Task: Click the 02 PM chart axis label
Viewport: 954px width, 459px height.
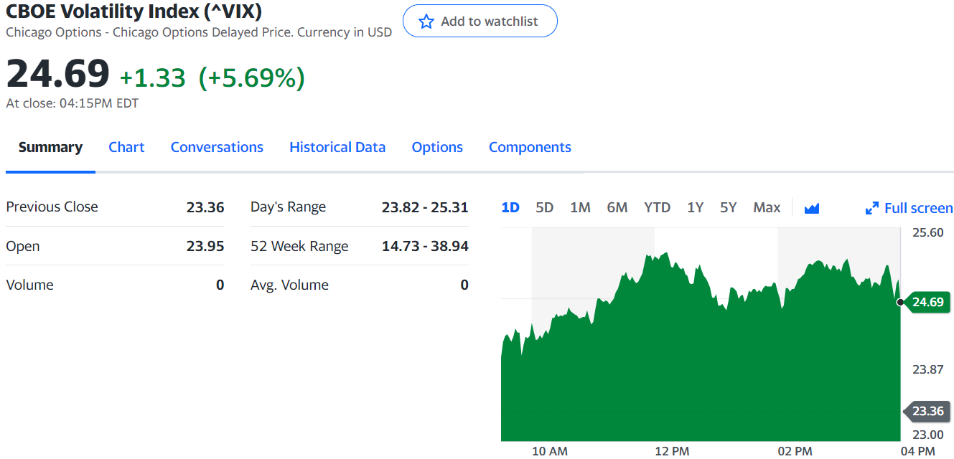Action: pyautogui.click(x=795, y=451)
